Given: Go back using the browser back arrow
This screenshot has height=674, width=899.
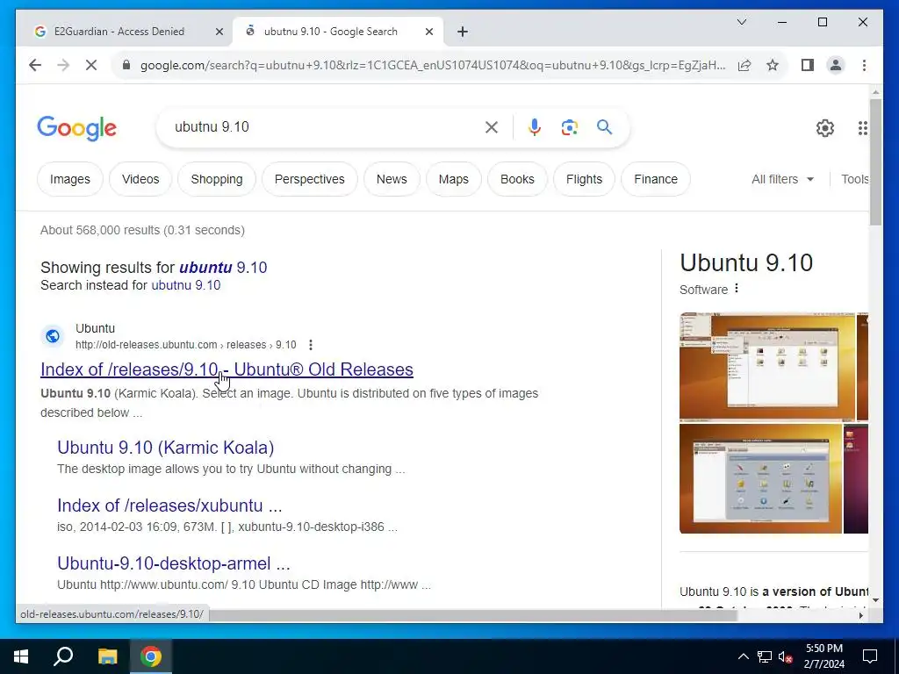Looking at the screenshot, I should click(x=35, y=65).
